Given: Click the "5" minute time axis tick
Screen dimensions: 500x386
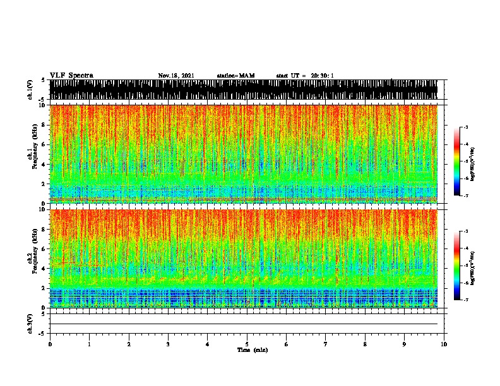Looking at the screenshot, I should [x=247, y=344].
